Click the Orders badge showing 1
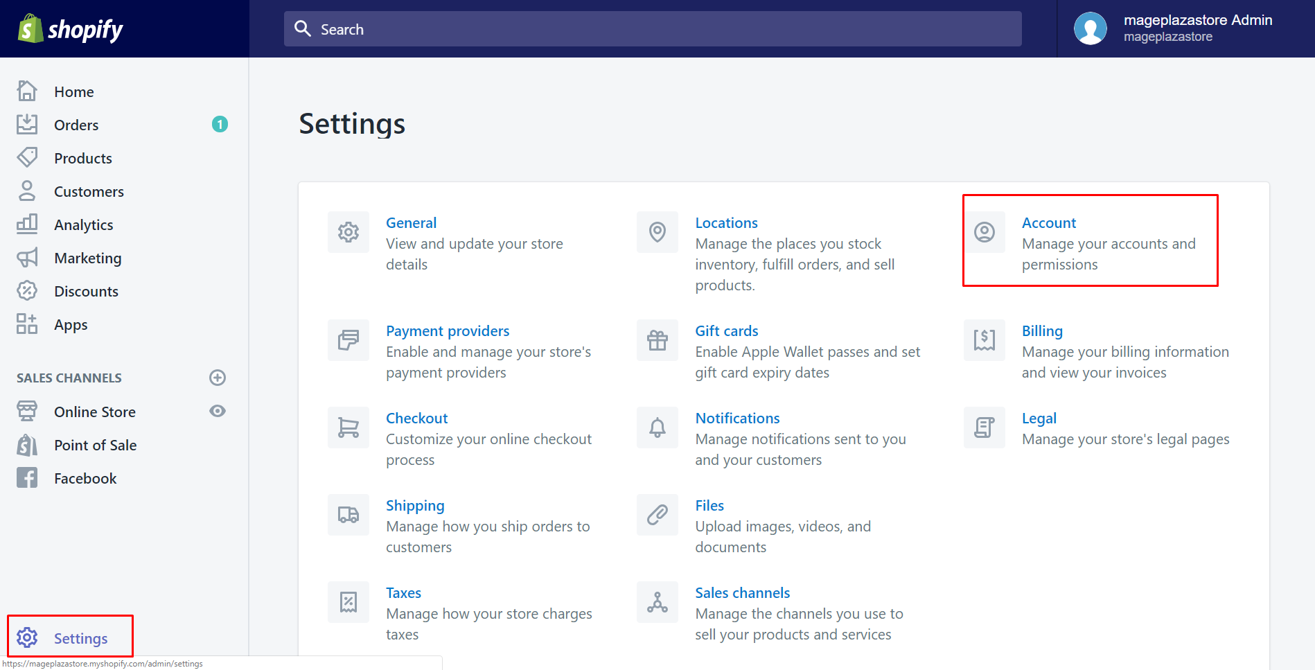This screenshot has height=670, width=1315. [220, 124]
